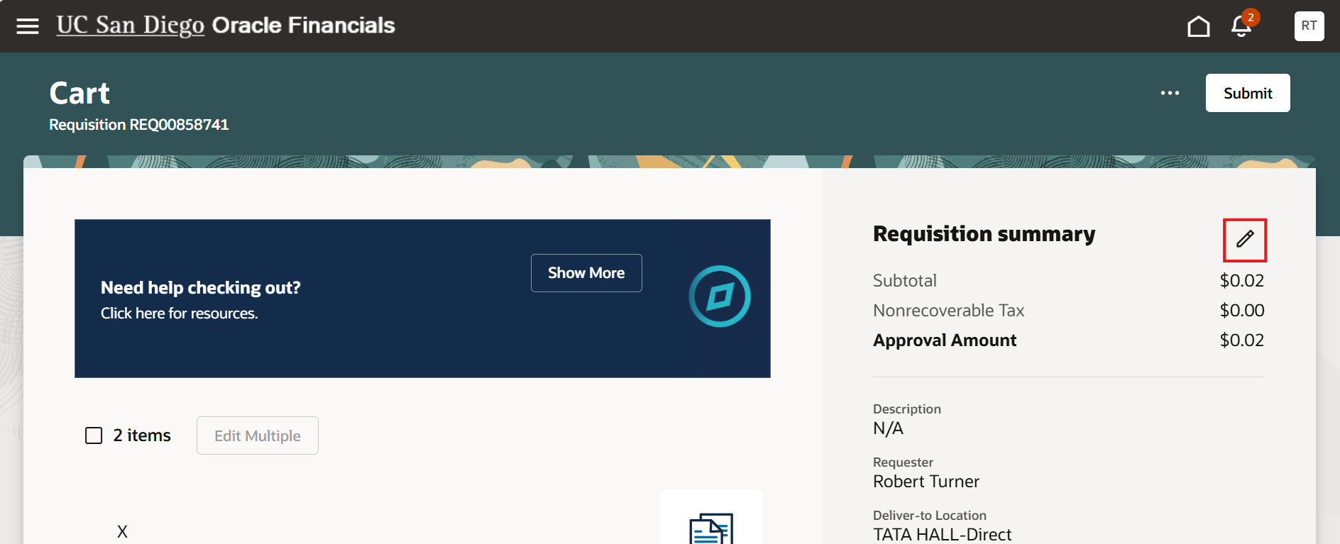Click the compass resource icon in the banner

pyautogui.click(x=720, y=296)
